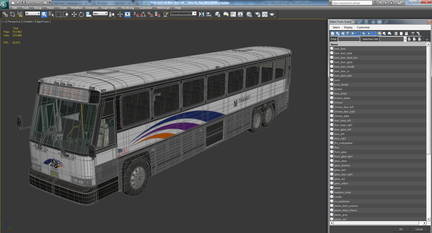Choose the Bind to Space Warp tool

[20, 14]
